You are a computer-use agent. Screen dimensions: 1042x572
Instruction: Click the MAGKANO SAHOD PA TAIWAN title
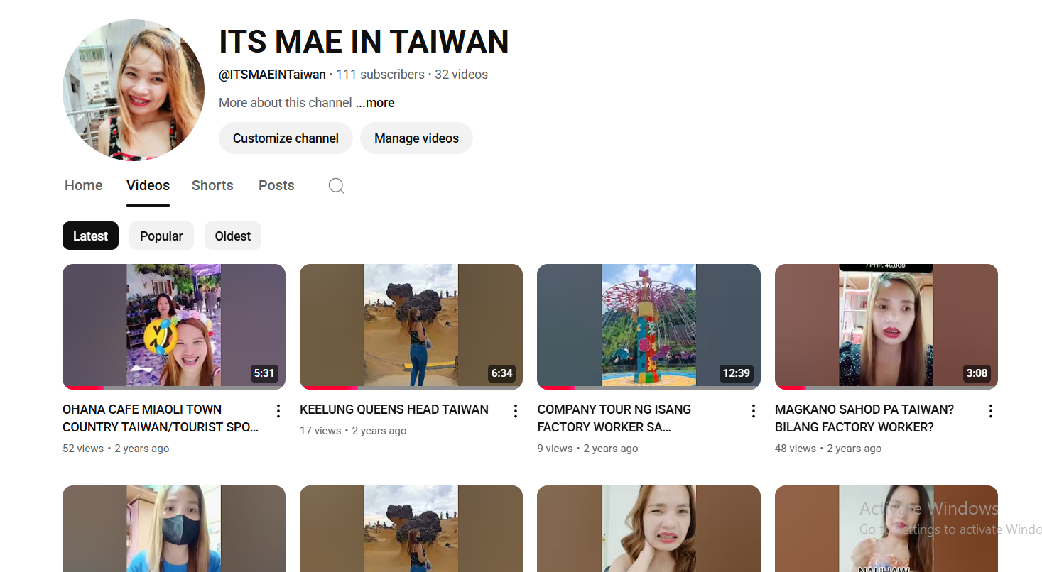[864, 418]
